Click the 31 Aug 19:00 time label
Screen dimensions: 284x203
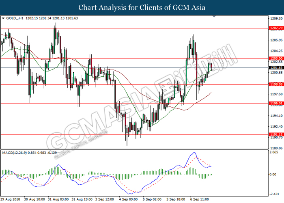[82, 199]
